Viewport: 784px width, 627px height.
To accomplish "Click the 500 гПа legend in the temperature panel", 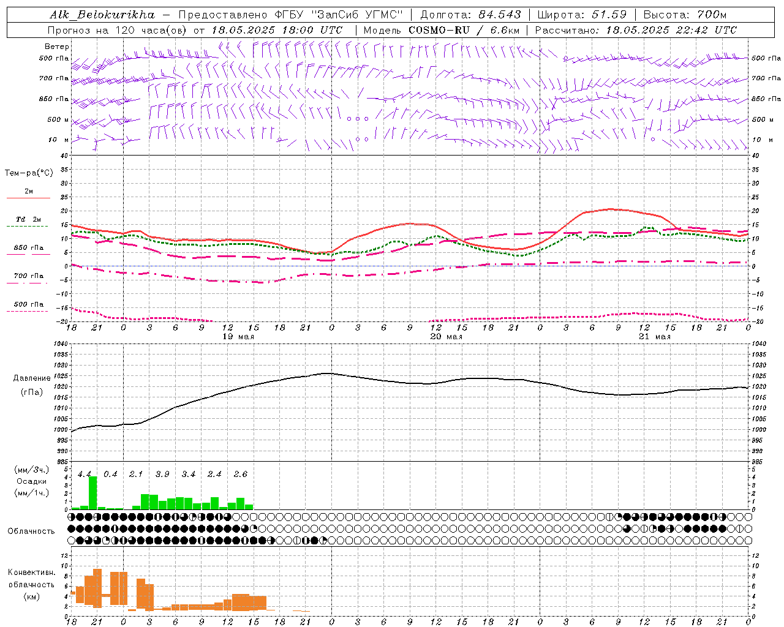I will pos(28,304).
